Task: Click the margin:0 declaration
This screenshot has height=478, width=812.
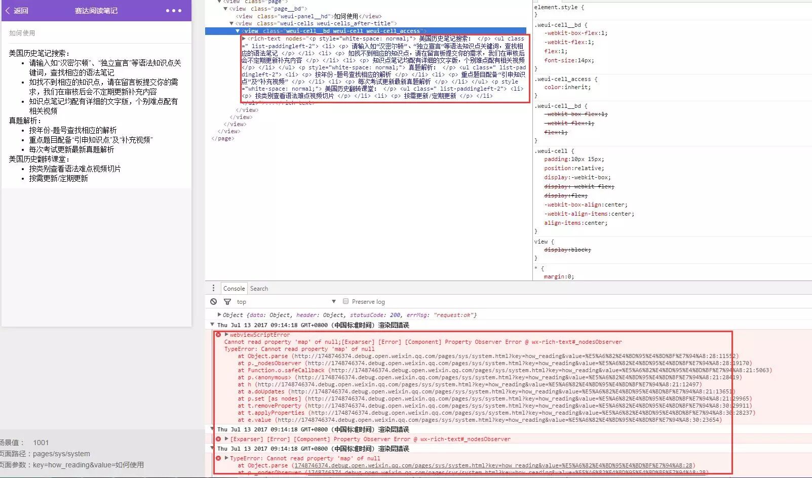Action: point(559,276)
